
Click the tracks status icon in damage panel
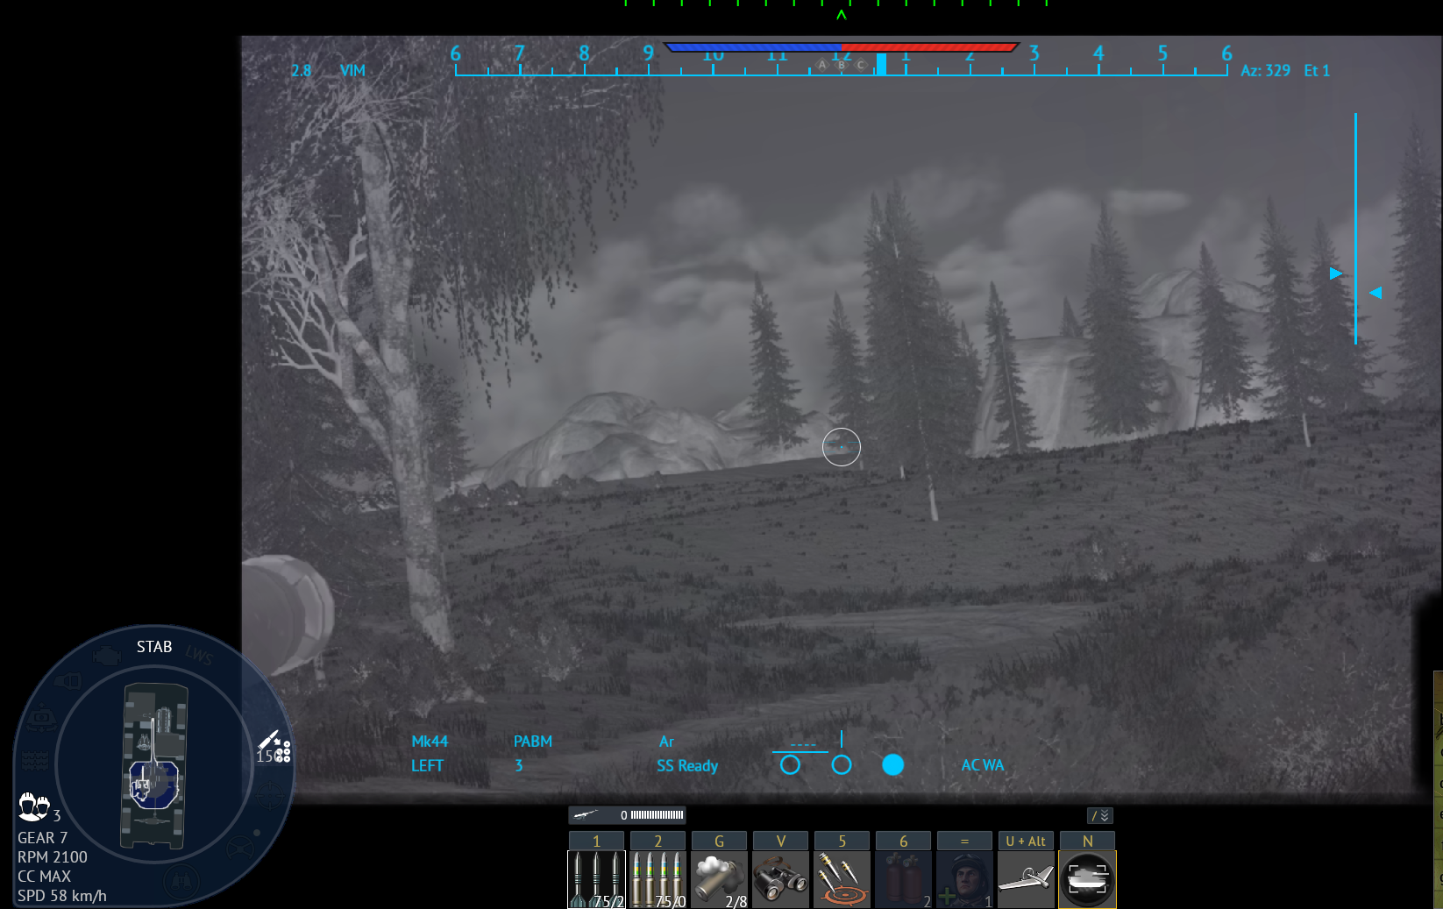click(35, 759)
